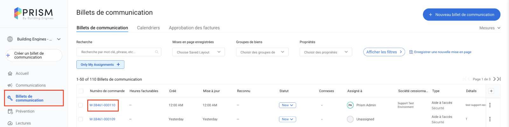
Task: Open Accueil home icon in sidebar
Action: pyautogui.click(x=10, y=74)
